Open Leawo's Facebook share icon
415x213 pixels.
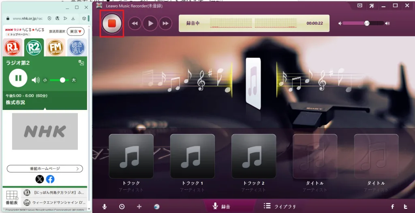click(x=393, y=207)
